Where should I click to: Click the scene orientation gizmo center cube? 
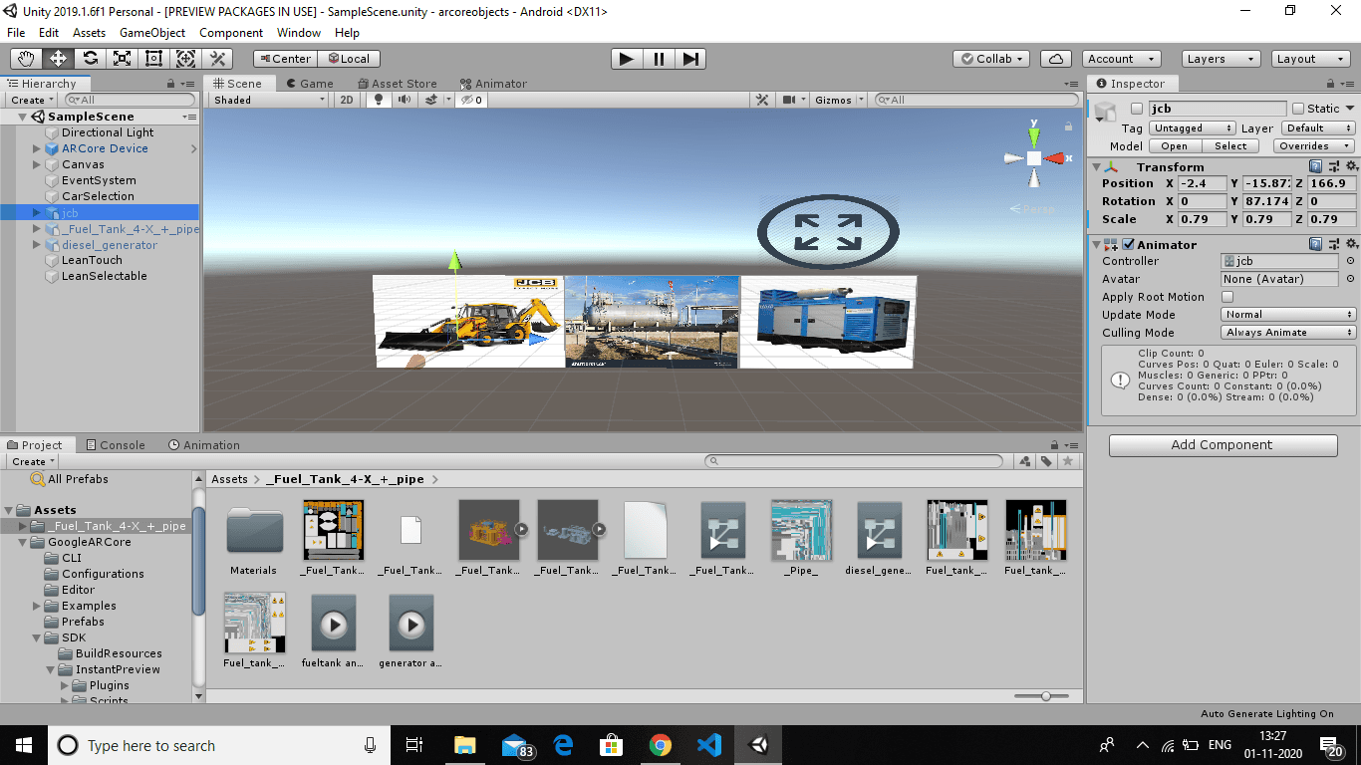[1034, 158]
